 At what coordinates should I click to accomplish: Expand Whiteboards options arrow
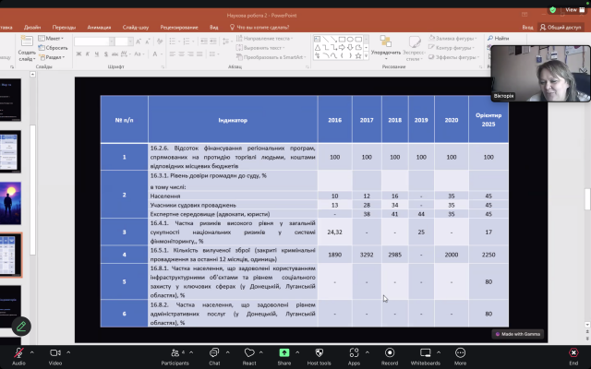[x=439, y=352]
